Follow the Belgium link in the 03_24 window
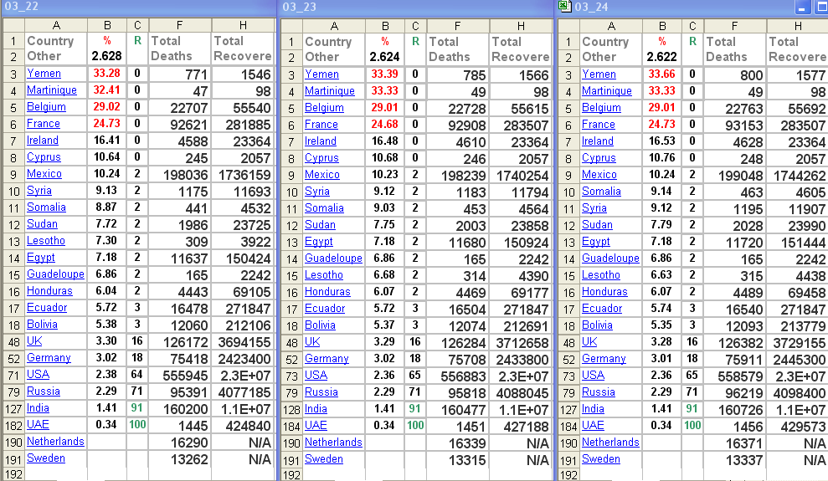The height and width of the screenshot is (481, 828). (x=601, y=108)
